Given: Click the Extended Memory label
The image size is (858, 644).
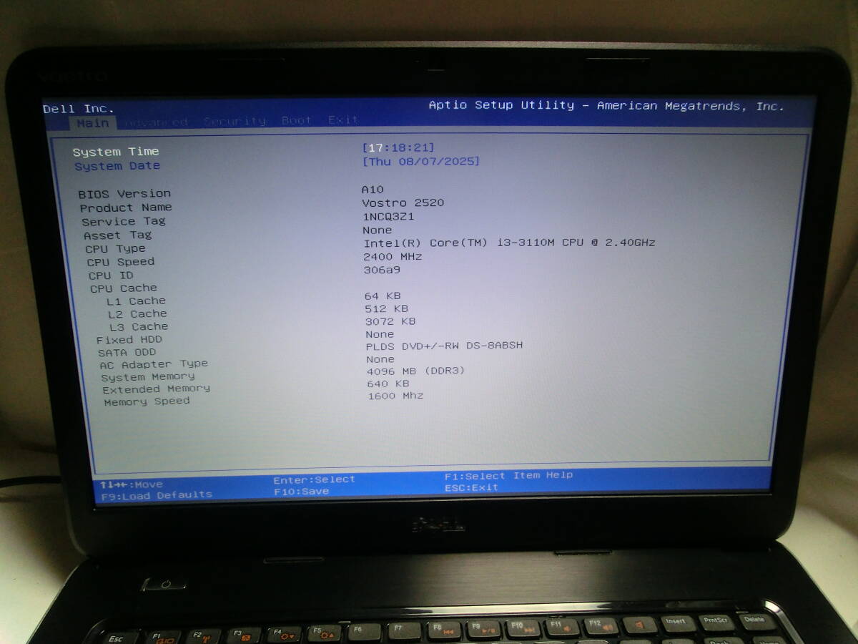Looking at the screenshot, I should (156, 389).
